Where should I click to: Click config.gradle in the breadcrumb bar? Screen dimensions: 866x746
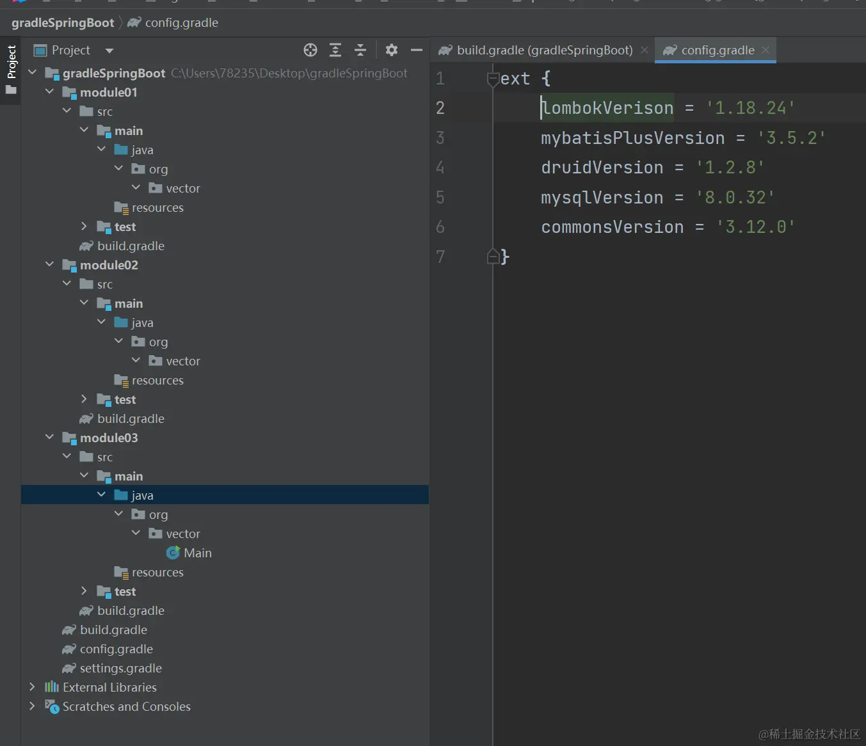[181, 22]
